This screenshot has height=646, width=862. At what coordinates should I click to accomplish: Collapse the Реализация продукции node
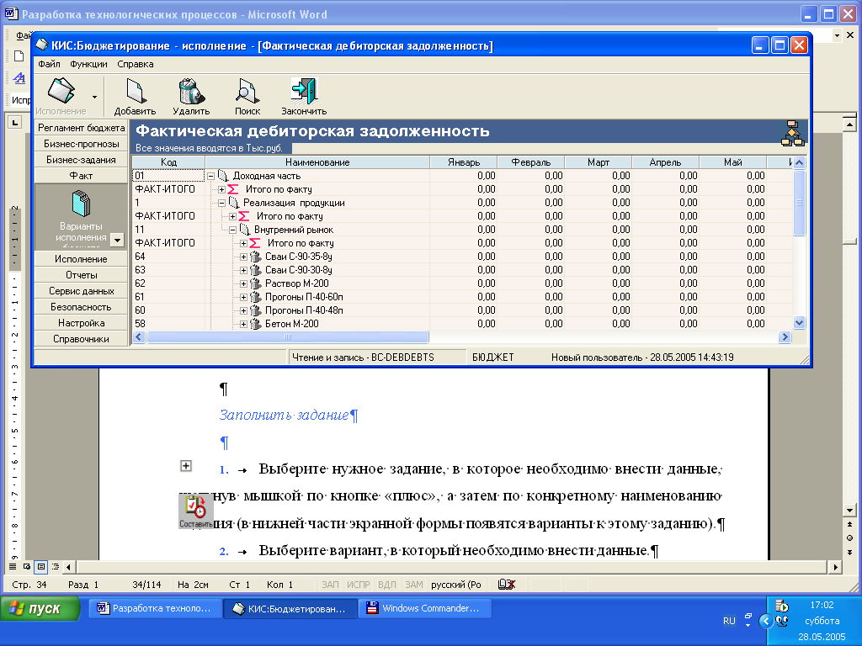(221, 203)
